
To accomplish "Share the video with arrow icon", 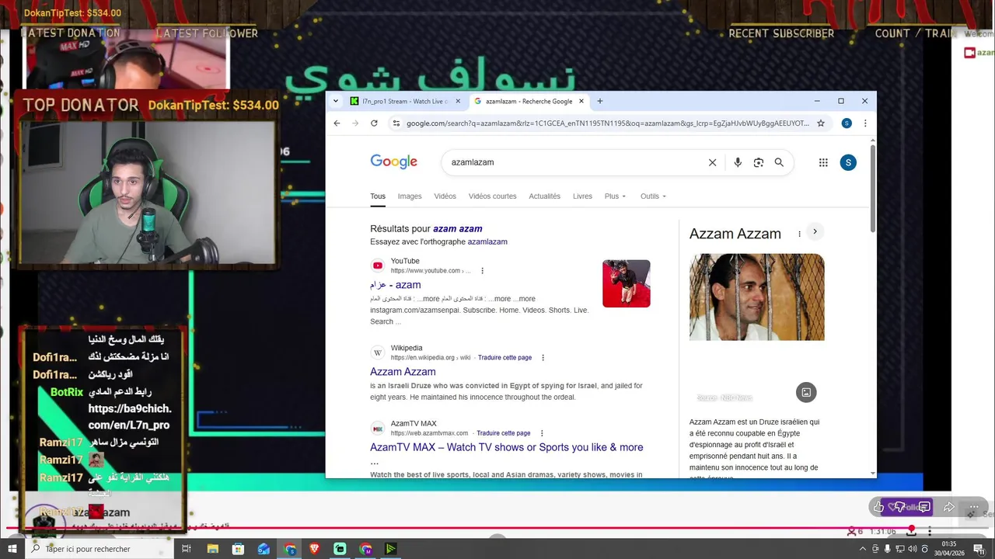I will coord(949,507).
